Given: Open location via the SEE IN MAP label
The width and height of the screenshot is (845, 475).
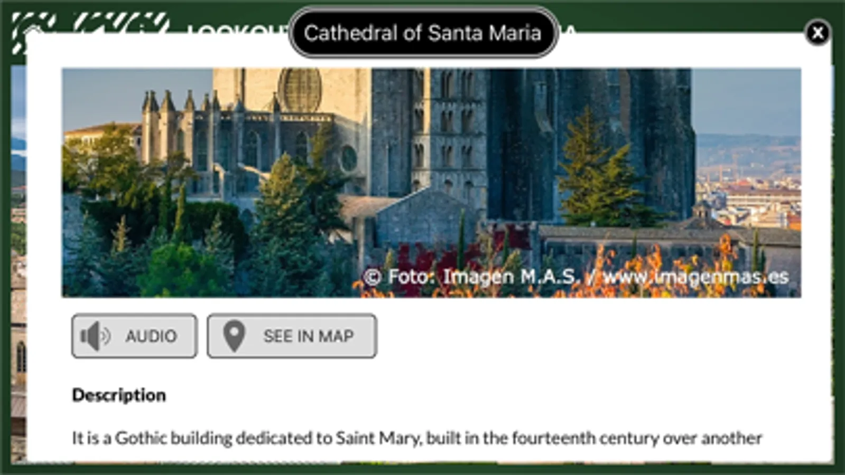Looking at the screenshot, I should coord(309,336).
